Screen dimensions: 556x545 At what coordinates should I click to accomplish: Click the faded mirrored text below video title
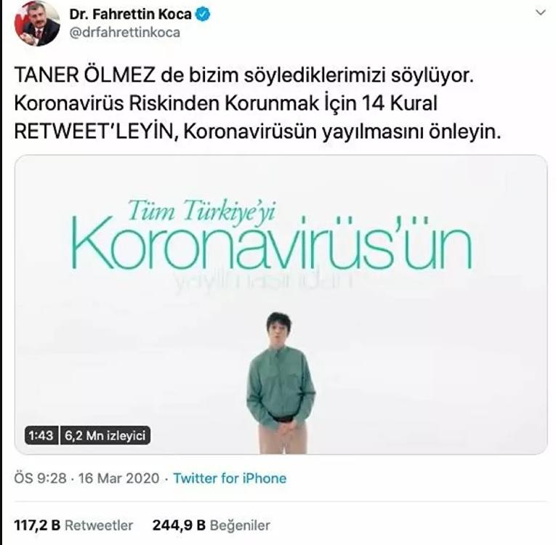tap(262, 282)
